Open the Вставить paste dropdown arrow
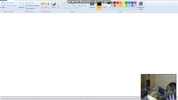This screenshot has height=100, width=178. tap(3, 9)
